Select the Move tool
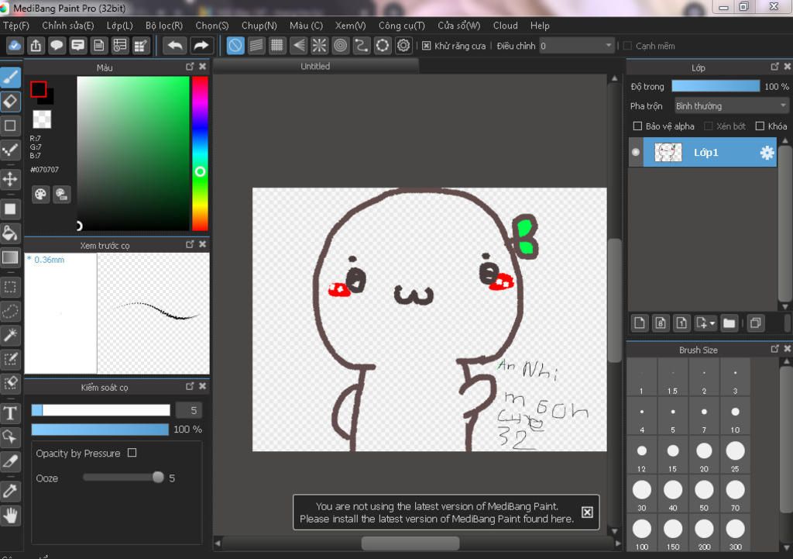793x559 pixels. point(10,179)
